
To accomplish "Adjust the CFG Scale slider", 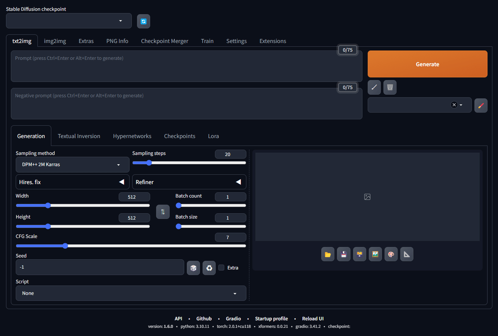I will pyautogui.click(x=131, y=246).
